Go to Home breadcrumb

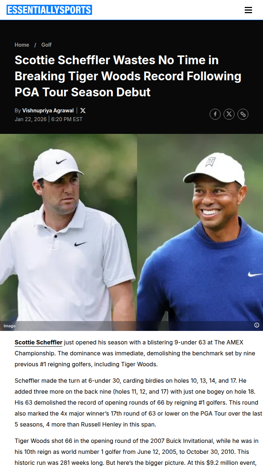(22, 45)
